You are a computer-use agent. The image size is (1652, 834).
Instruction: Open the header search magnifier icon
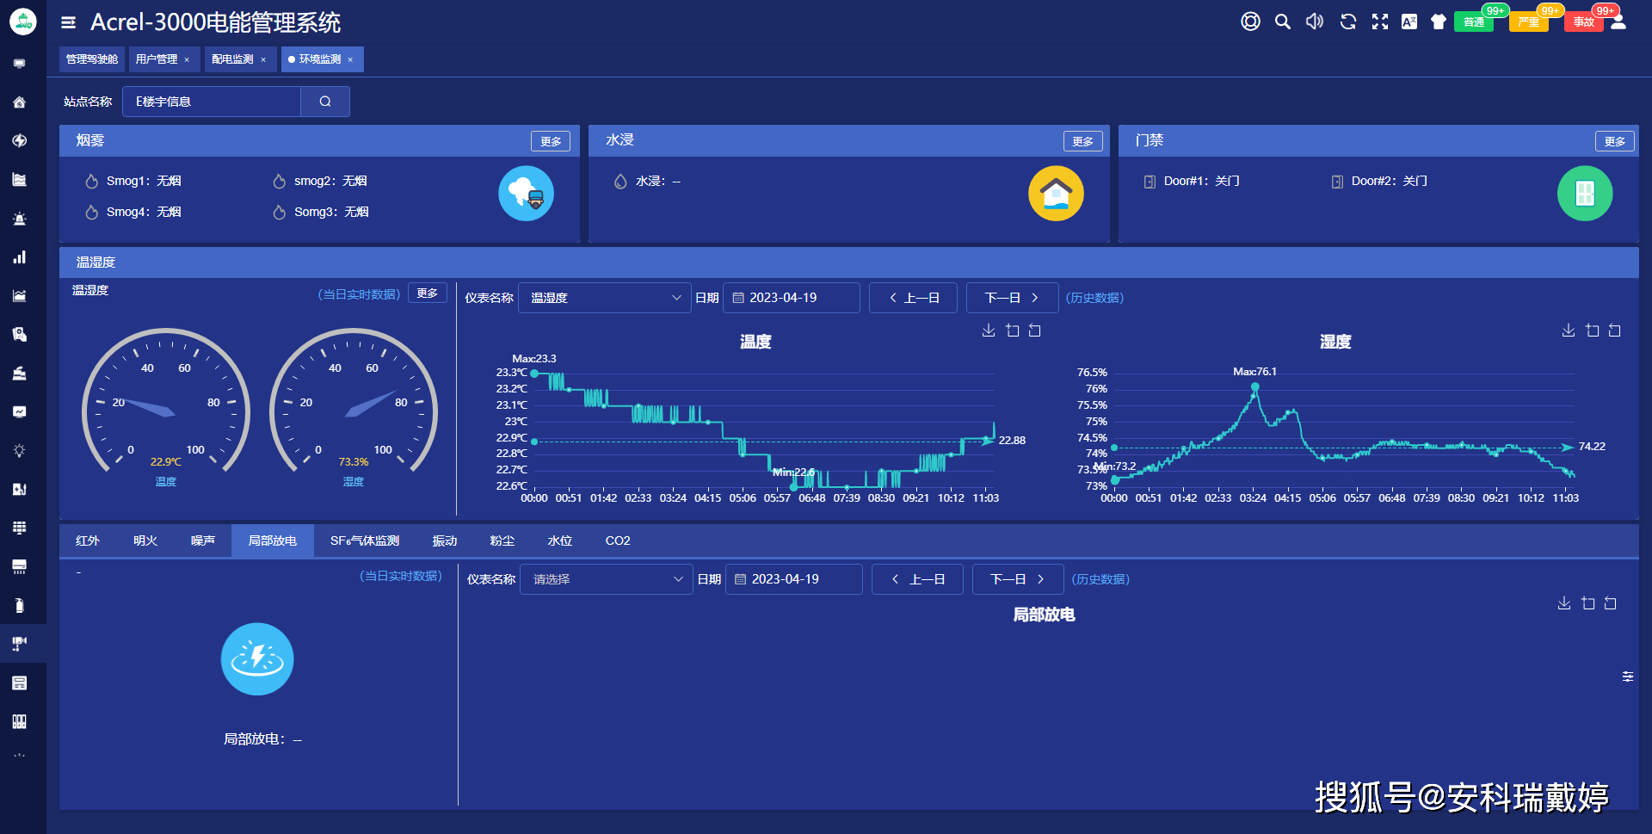[x=1282, y=22]
